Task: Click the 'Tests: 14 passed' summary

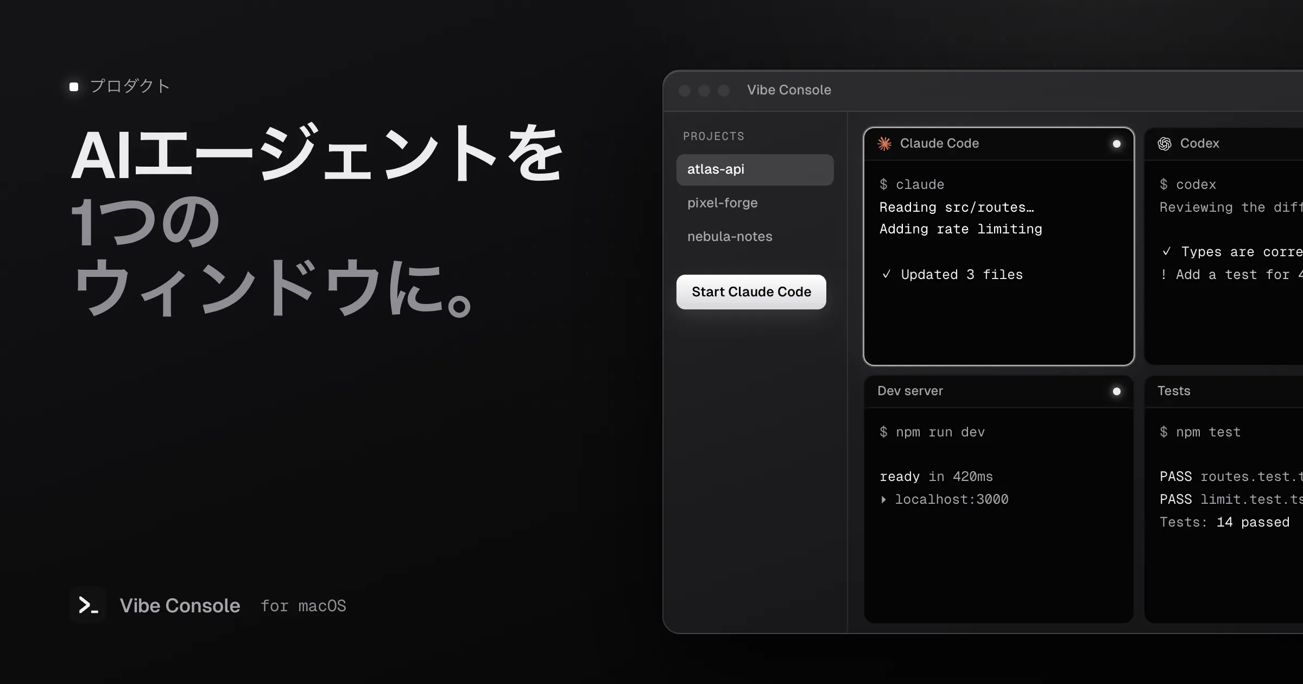Action: [1224, 522]
